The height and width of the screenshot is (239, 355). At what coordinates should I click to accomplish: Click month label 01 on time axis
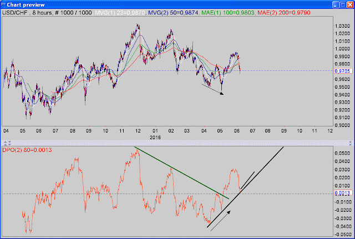click(x=155, y=131)
